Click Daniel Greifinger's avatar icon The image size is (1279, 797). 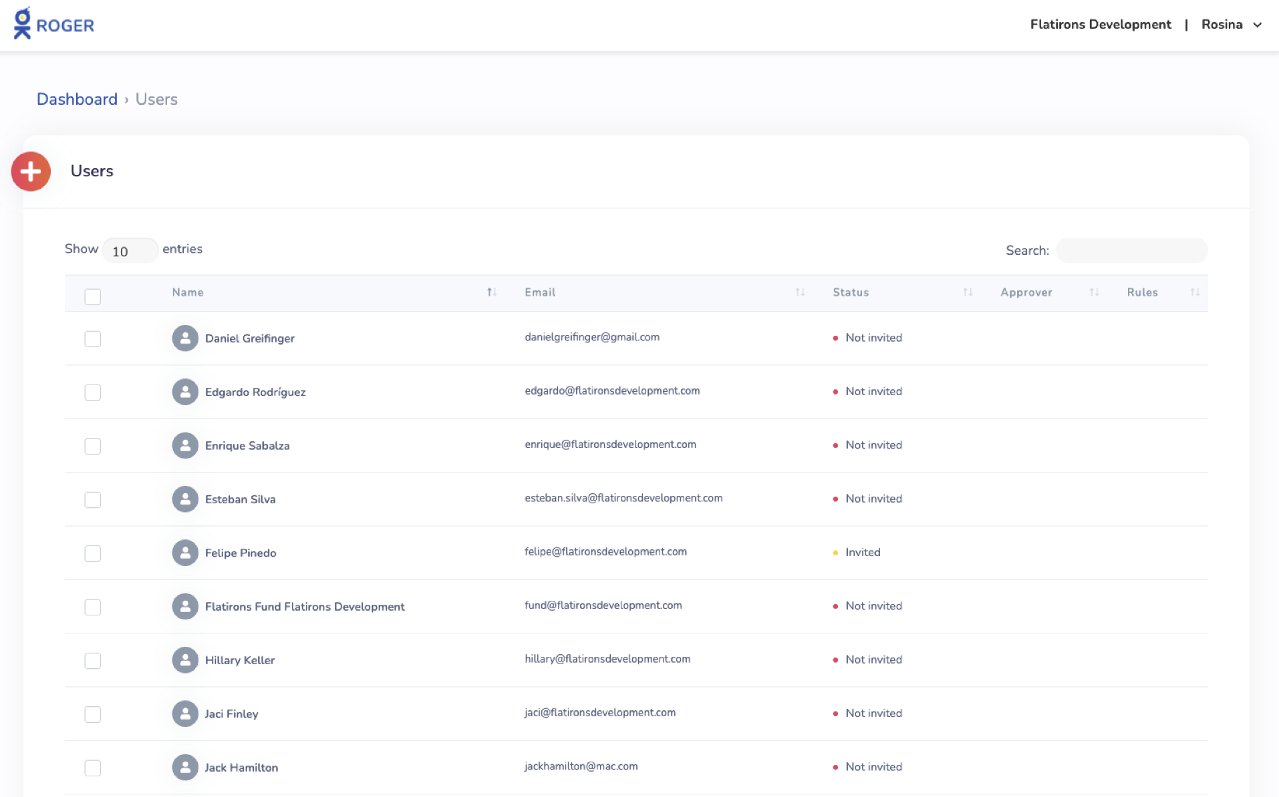pyautogui.click(x=185, y=338)
